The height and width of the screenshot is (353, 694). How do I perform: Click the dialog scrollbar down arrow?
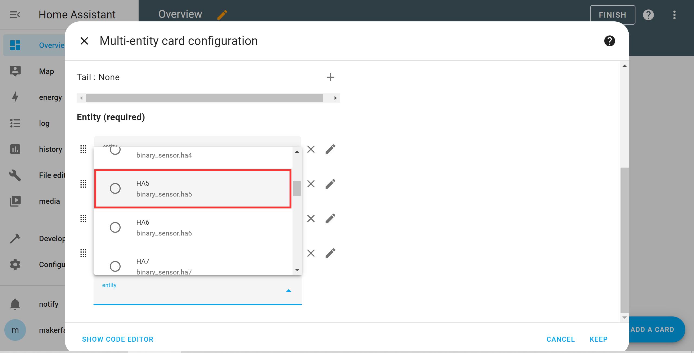(x=625, y=318)
